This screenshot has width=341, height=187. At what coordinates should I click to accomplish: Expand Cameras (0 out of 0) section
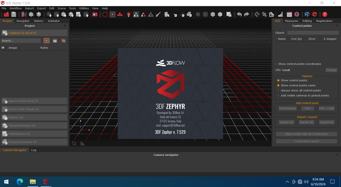(x=34, y=33)
